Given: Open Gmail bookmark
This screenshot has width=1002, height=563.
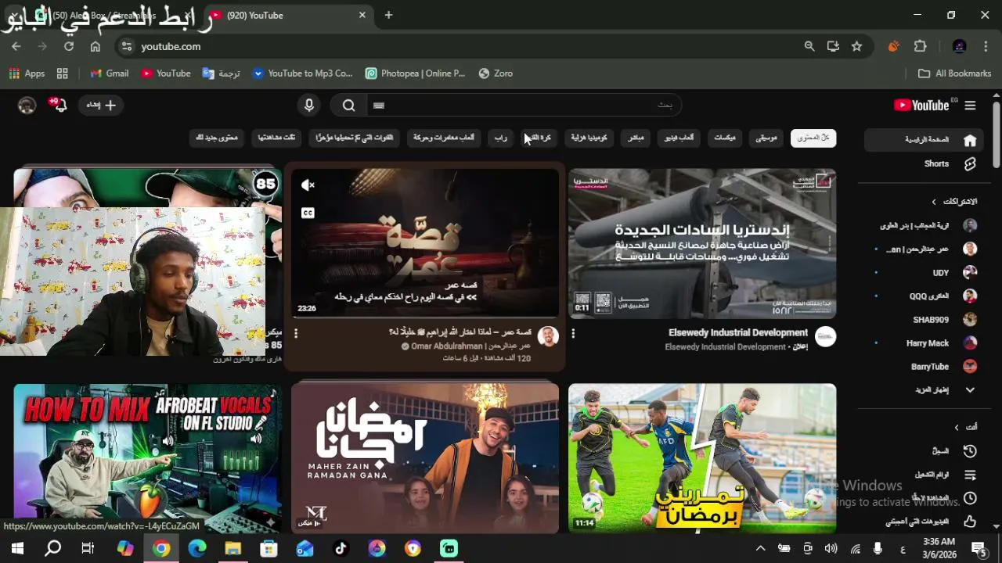Looking at the screenshot, I should tap(109, 74).
